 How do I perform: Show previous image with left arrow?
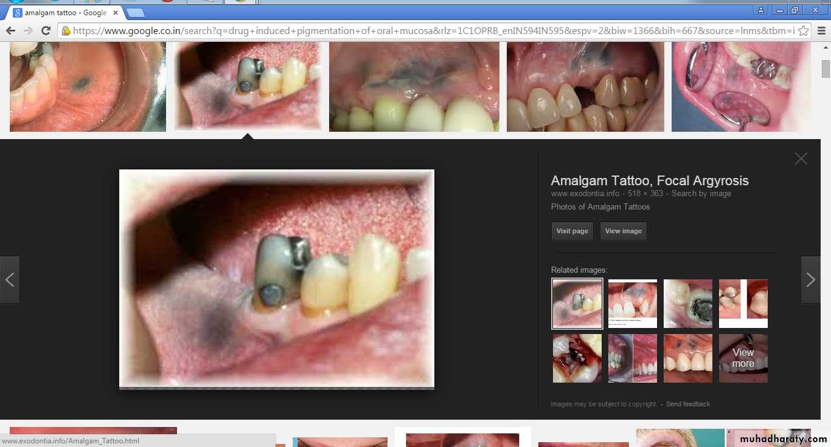pos(10,279)
